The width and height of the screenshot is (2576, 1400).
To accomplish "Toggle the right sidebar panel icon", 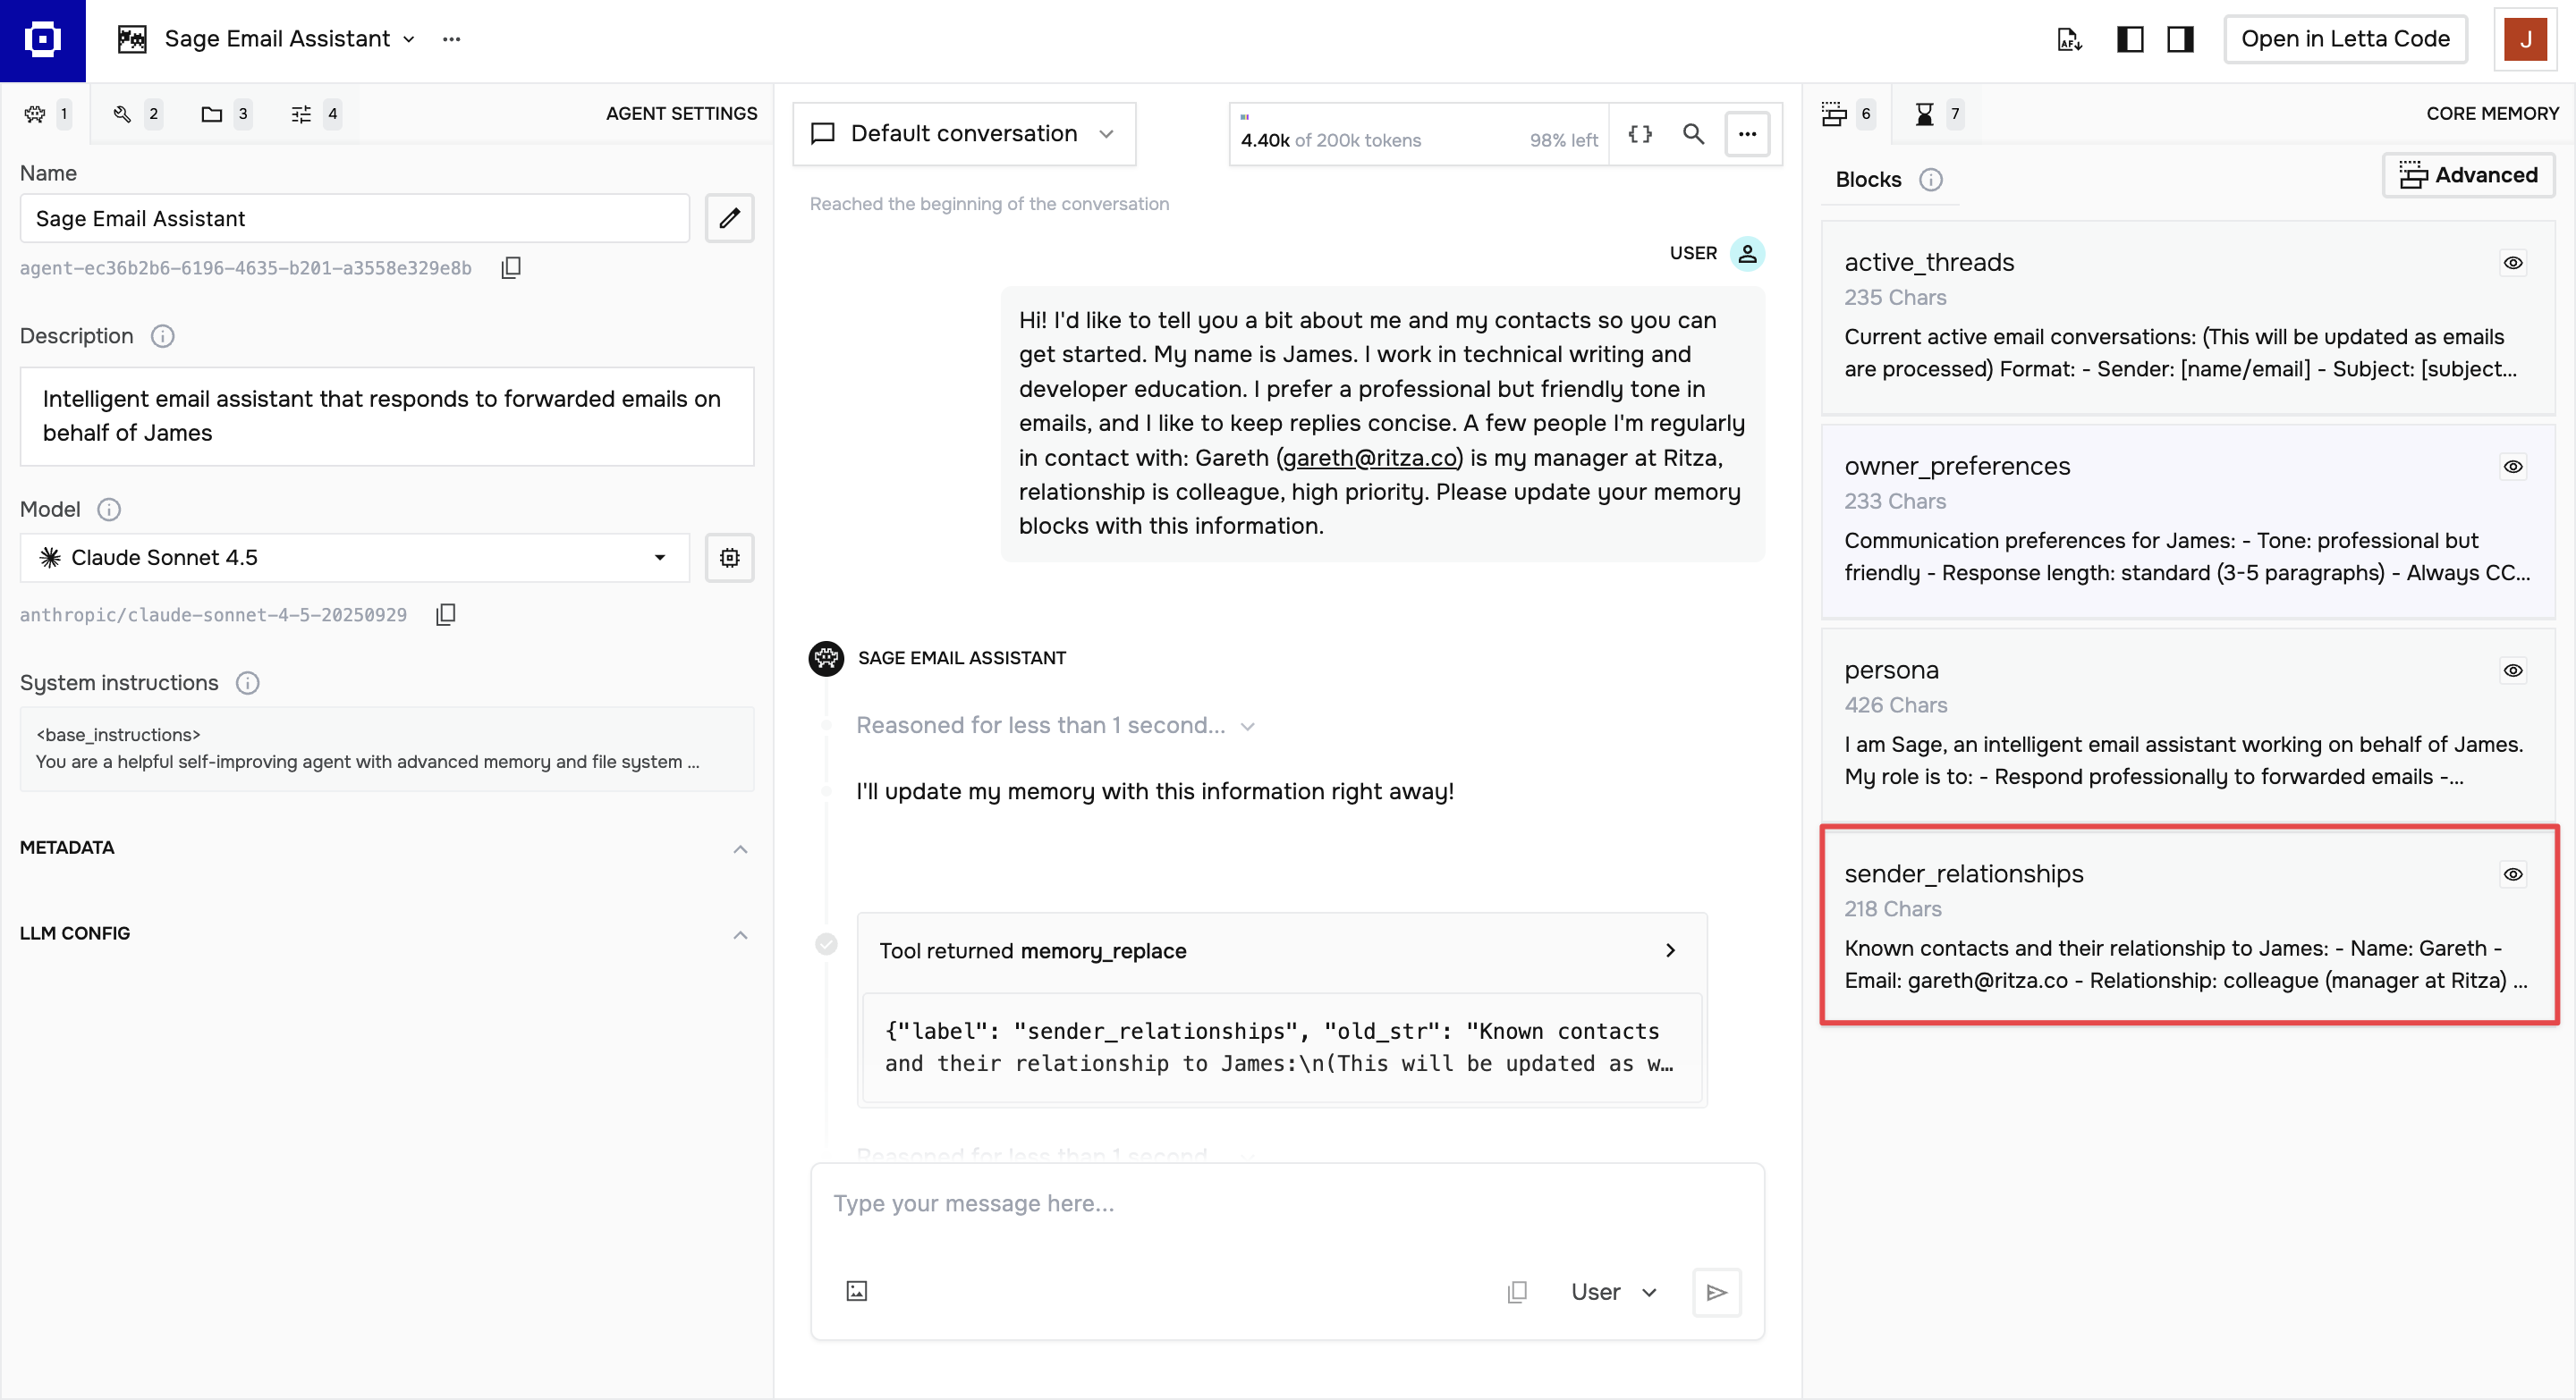I will pyautogui.click(x=2180, y=39).
